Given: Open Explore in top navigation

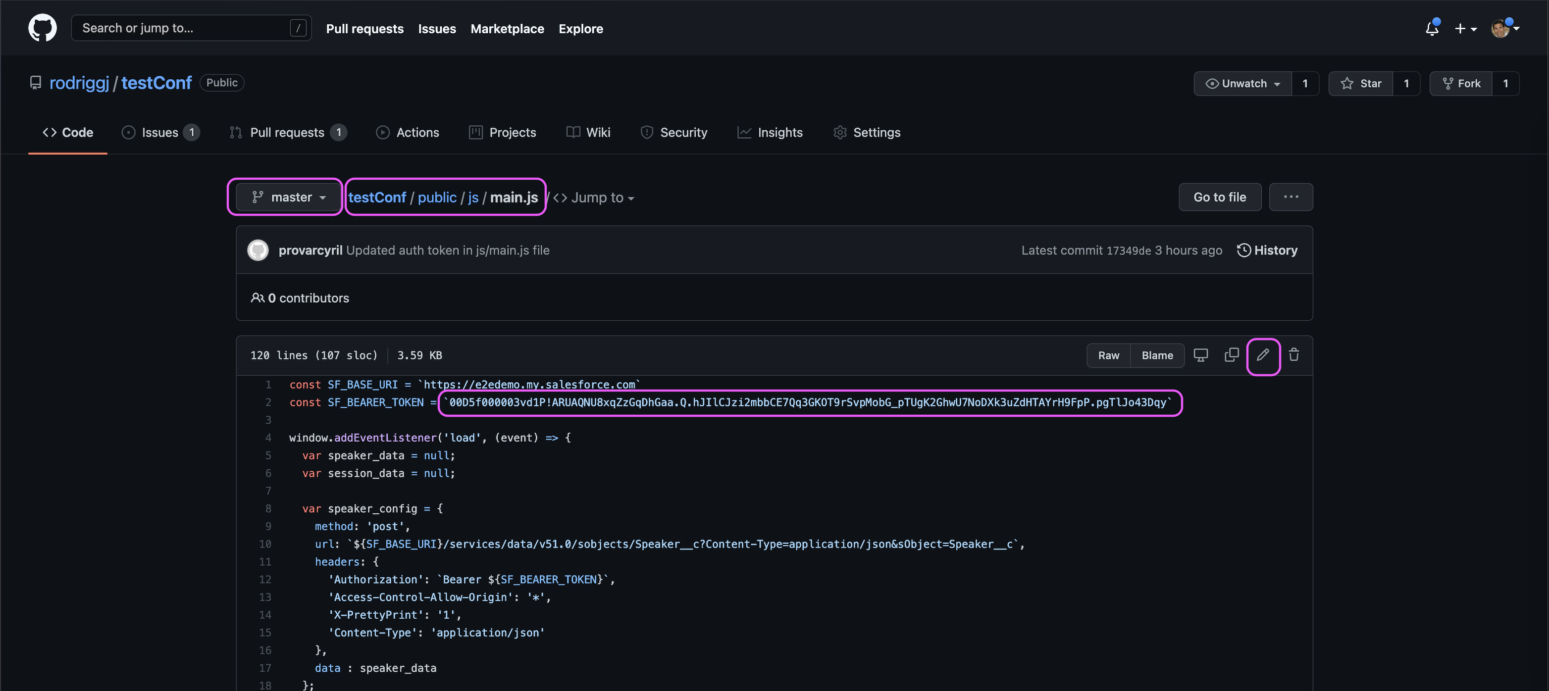Looking at the screenshot, I should point(580,29).
